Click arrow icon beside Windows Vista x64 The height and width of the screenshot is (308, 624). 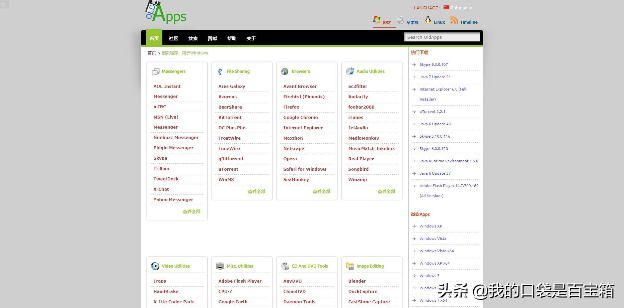[414, 251]
